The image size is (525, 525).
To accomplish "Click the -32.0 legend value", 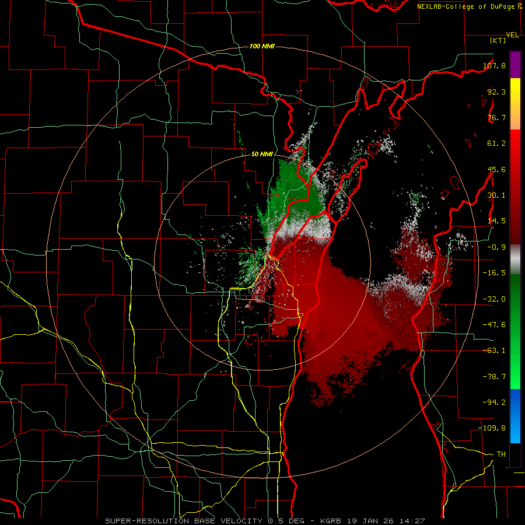I will pyautogui.click(x=494, y=299).
